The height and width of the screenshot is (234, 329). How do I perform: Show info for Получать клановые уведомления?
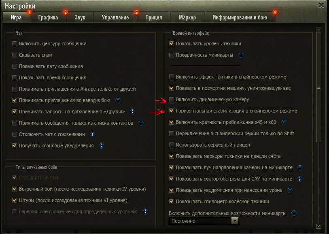tap(101, 146)
